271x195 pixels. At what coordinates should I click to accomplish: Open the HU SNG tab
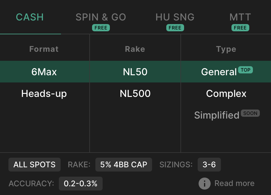click(175, 17)
